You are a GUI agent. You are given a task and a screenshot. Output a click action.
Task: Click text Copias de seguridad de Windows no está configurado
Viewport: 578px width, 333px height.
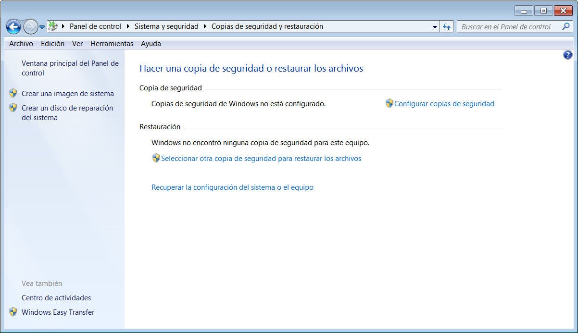click(x=239, y=103)
